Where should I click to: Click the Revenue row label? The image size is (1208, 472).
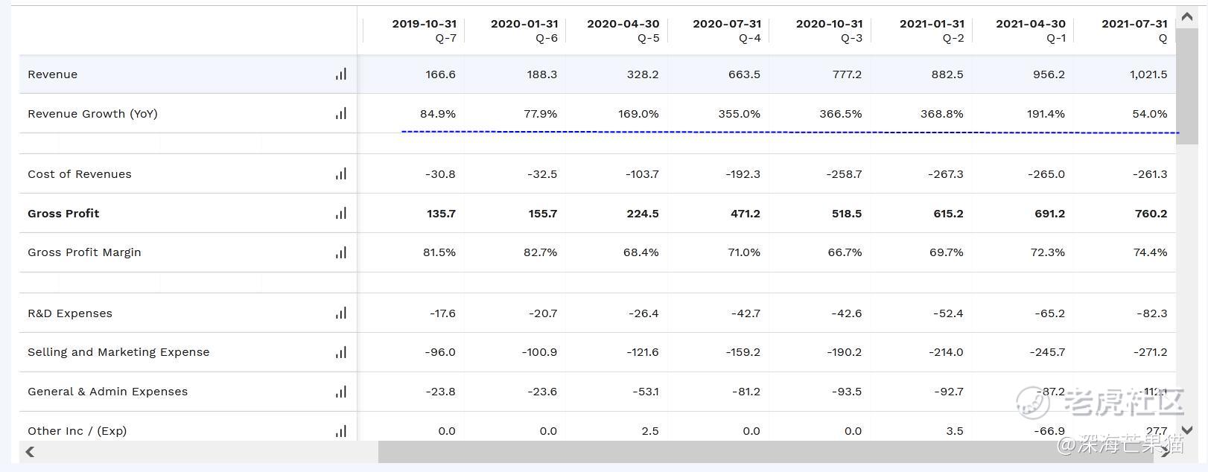[x=52, y=74]
